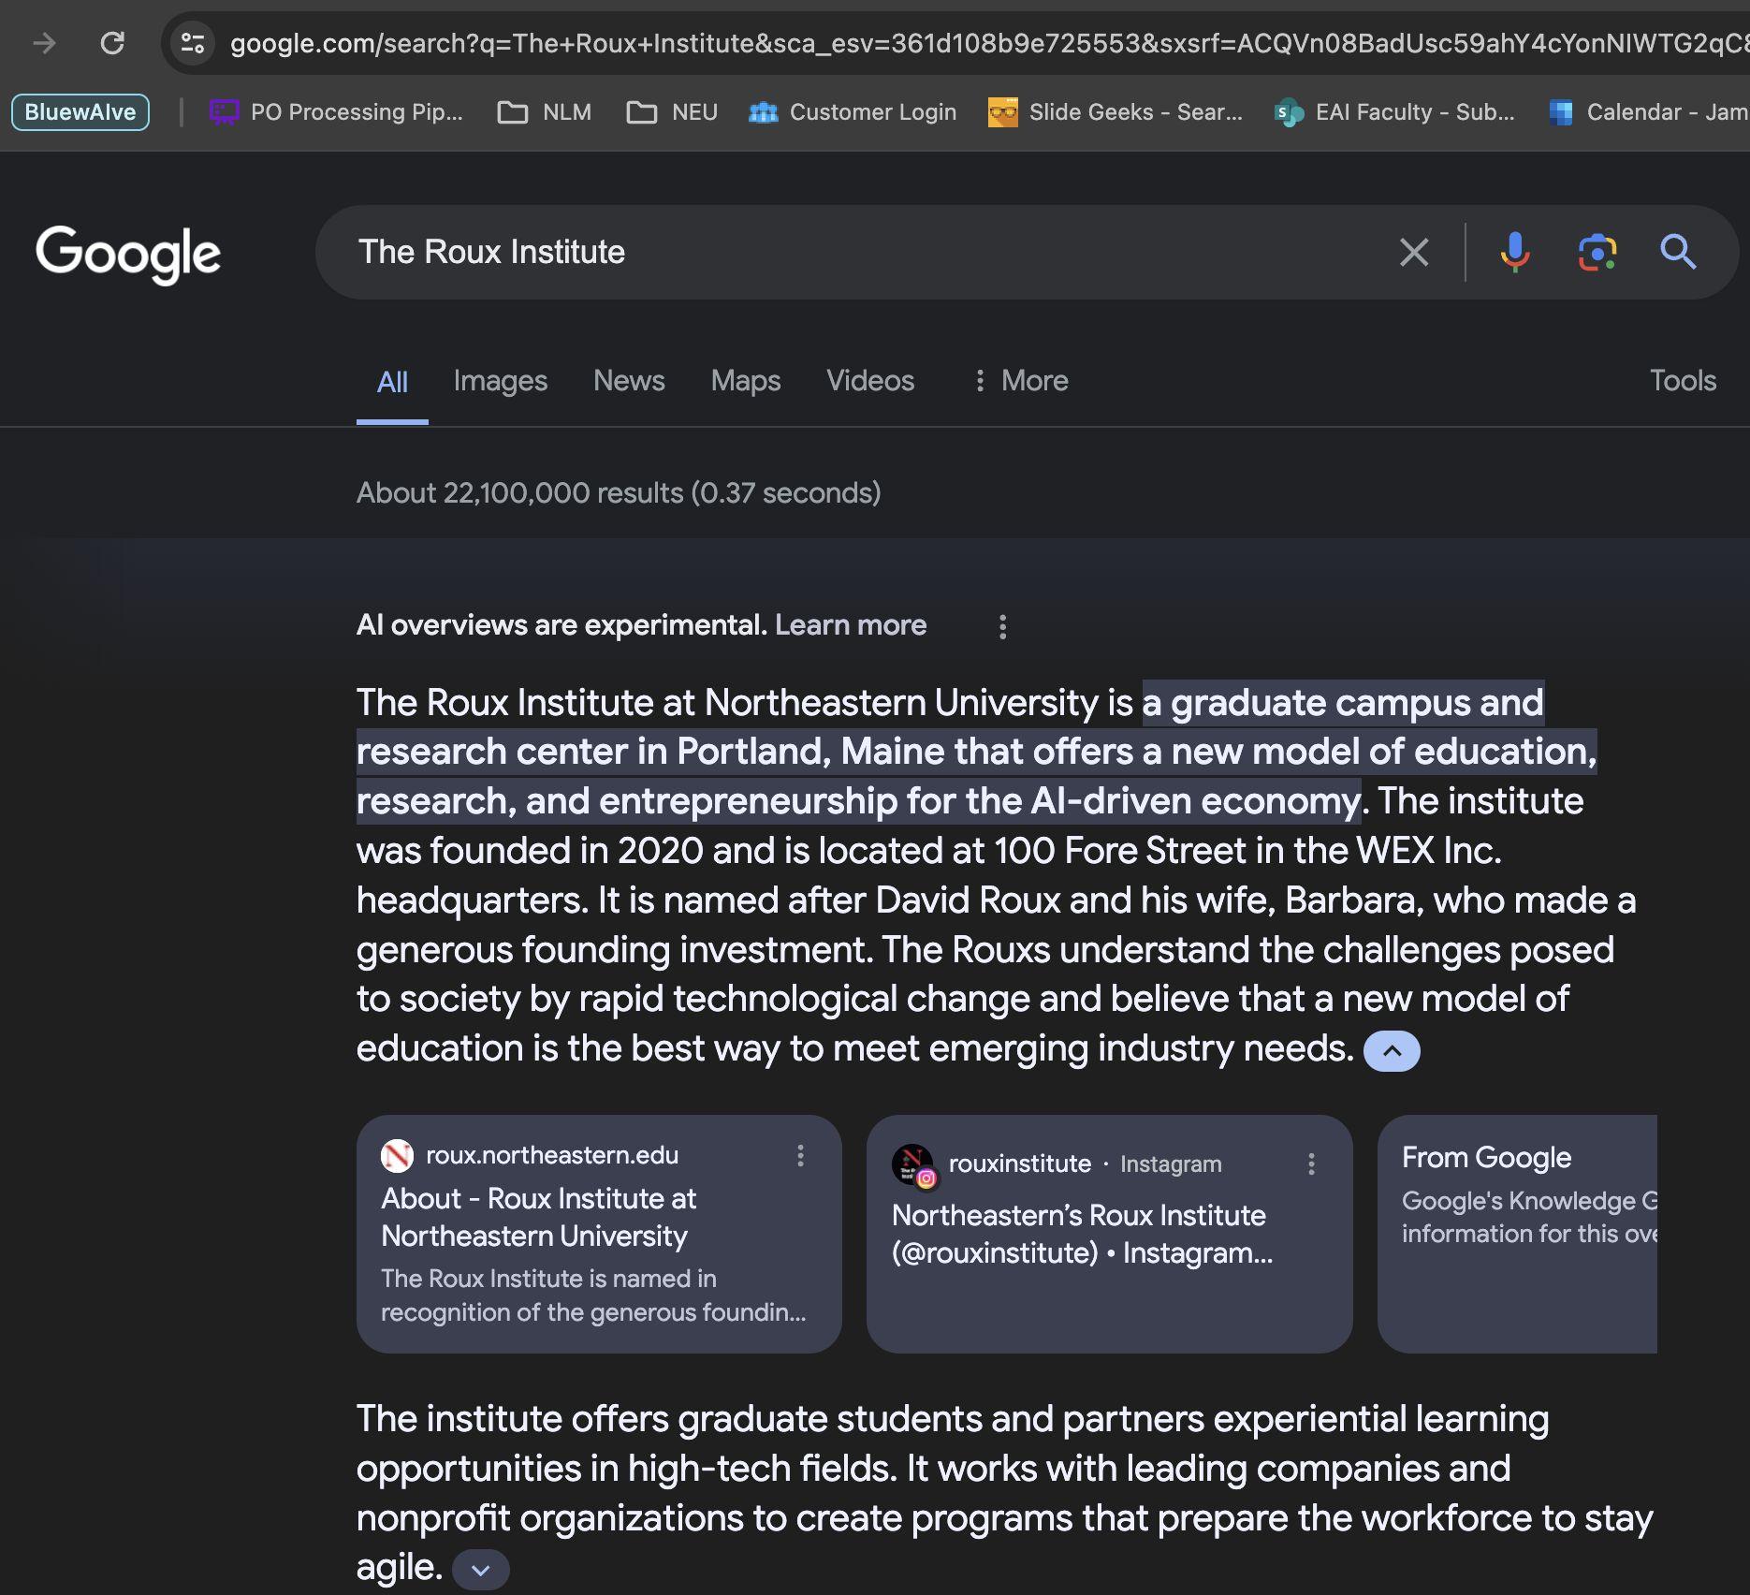Click the browser forward arrow
1750x1595 pixels.
(44, 43)
